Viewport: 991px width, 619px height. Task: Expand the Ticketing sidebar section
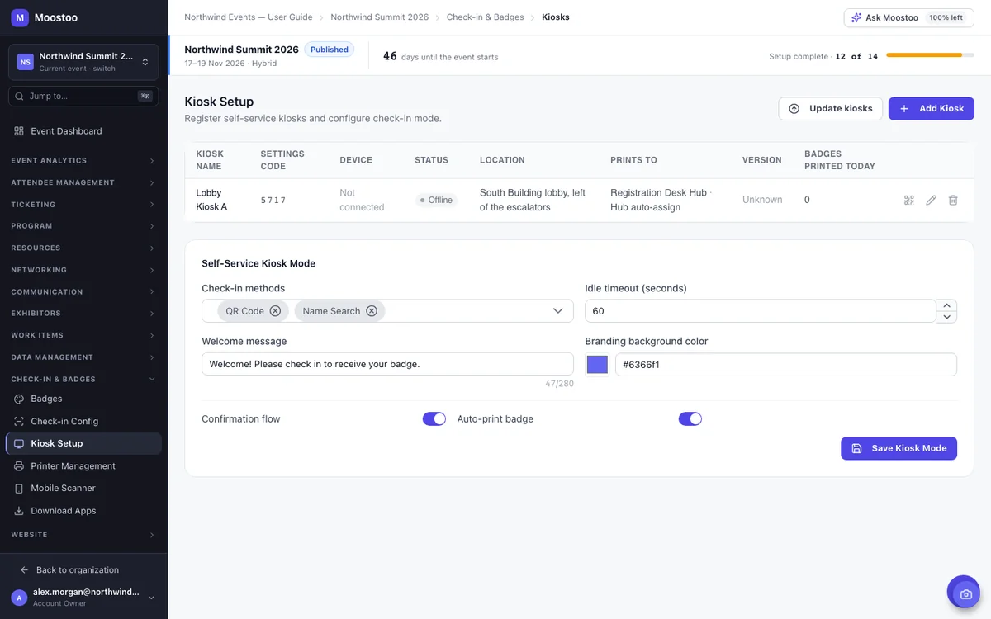83,204
